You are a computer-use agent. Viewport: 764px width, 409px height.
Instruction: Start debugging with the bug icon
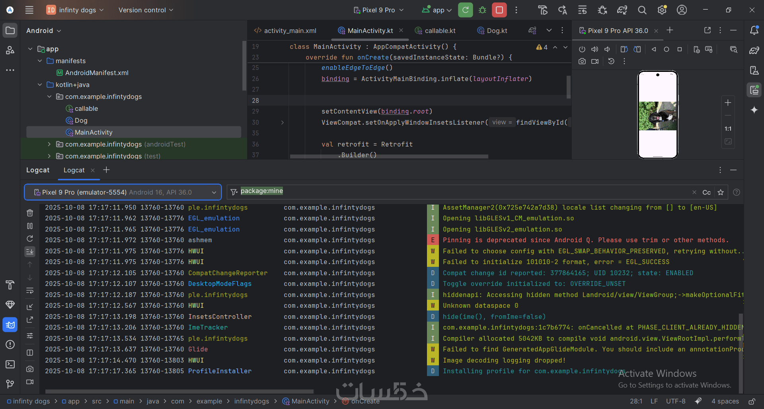click(482, 10)
